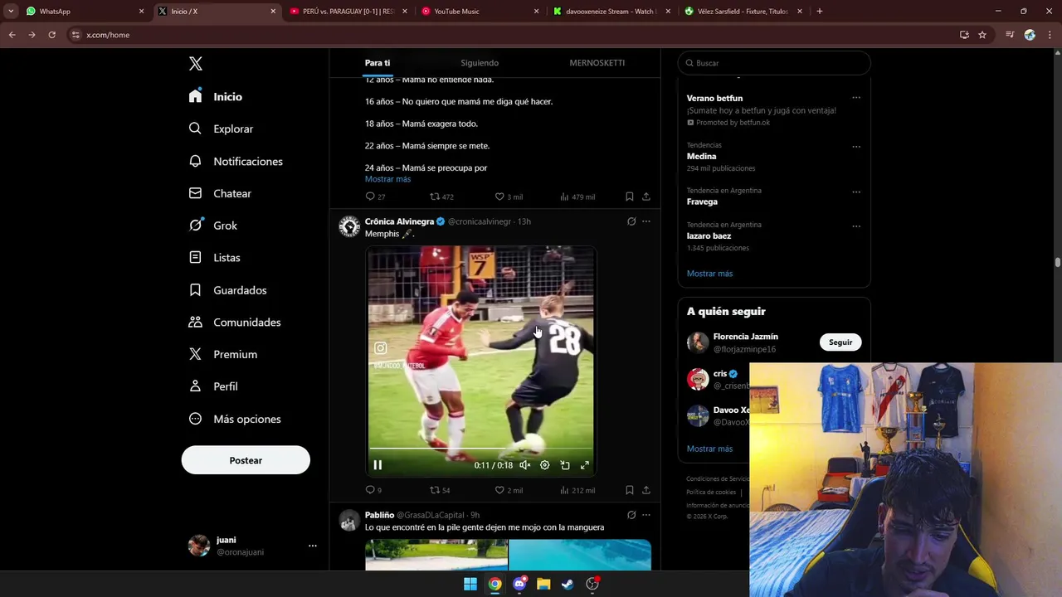Share the Crônica Alvinegra post
The height and width of the screenshot is (597, 1062).
coord(646,490)
